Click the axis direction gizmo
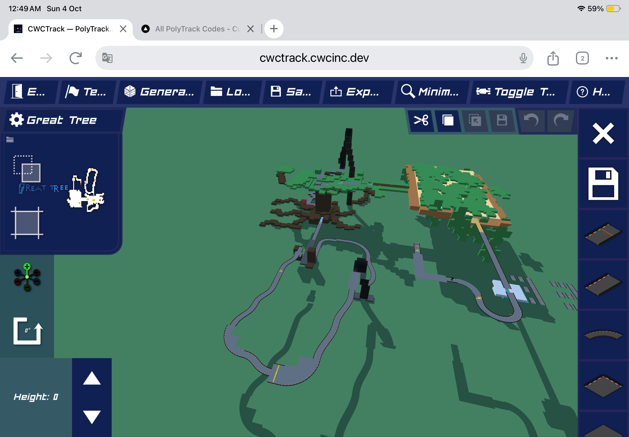Screen dimensions: 629x437 coord(27,277)
